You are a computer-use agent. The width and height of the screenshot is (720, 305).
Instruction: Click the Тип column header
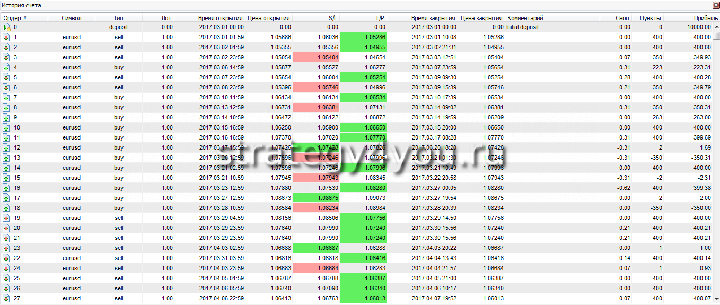click(118, 18)
